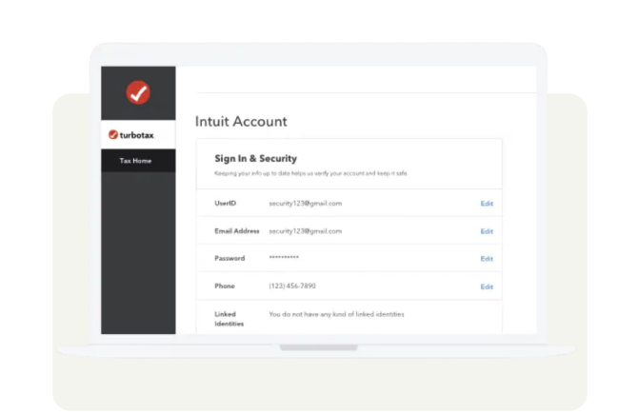This screenshot has width=638, height=415.
Task: Click the Password label
Action: point(229,258)
